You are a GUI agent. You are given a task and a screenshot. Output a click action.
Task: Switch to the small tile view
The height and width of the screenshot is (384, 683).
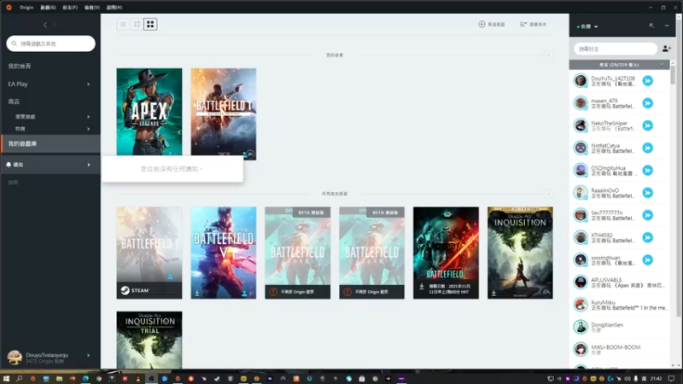(123, 25)
